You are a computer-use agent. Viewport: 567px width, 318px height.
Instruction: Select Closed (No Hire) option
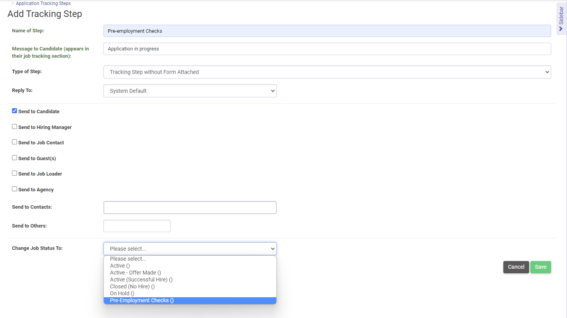click(x=132, y=286)
